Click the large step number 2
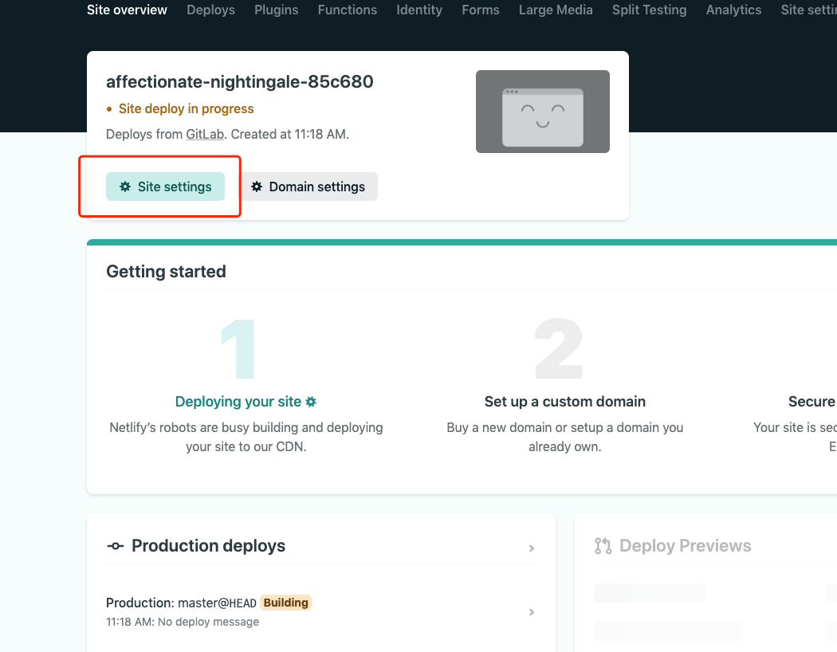This screenshot has width=837, height=652. click(558, 348)
